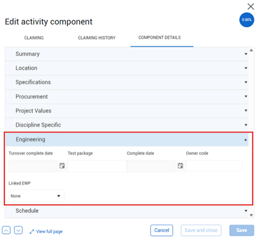Click the next component down-arrow button
This screenshot has width=257, height=238.
[19, 230]
